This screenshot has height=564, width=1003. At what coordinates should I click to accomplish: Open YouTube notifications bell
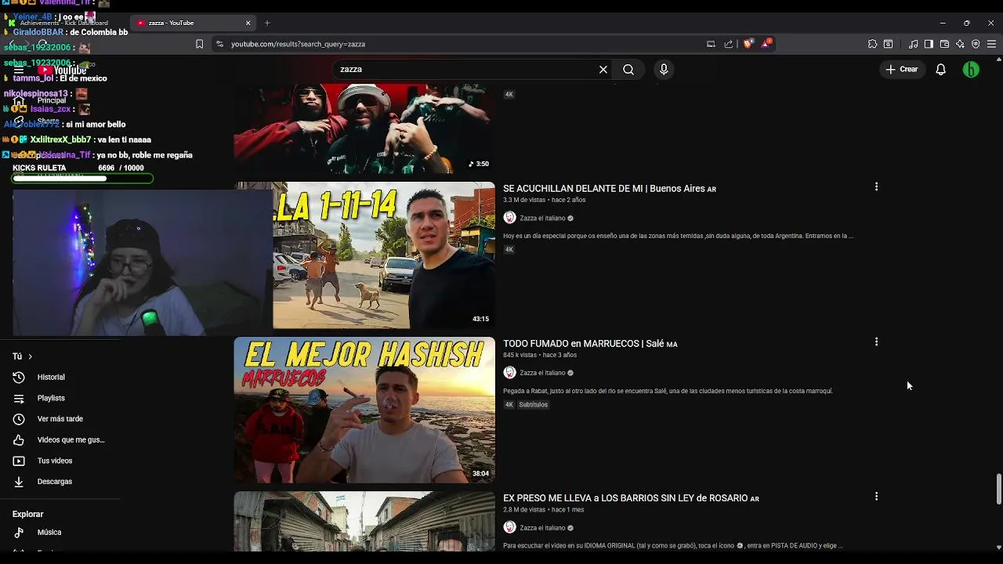point(941,70)
